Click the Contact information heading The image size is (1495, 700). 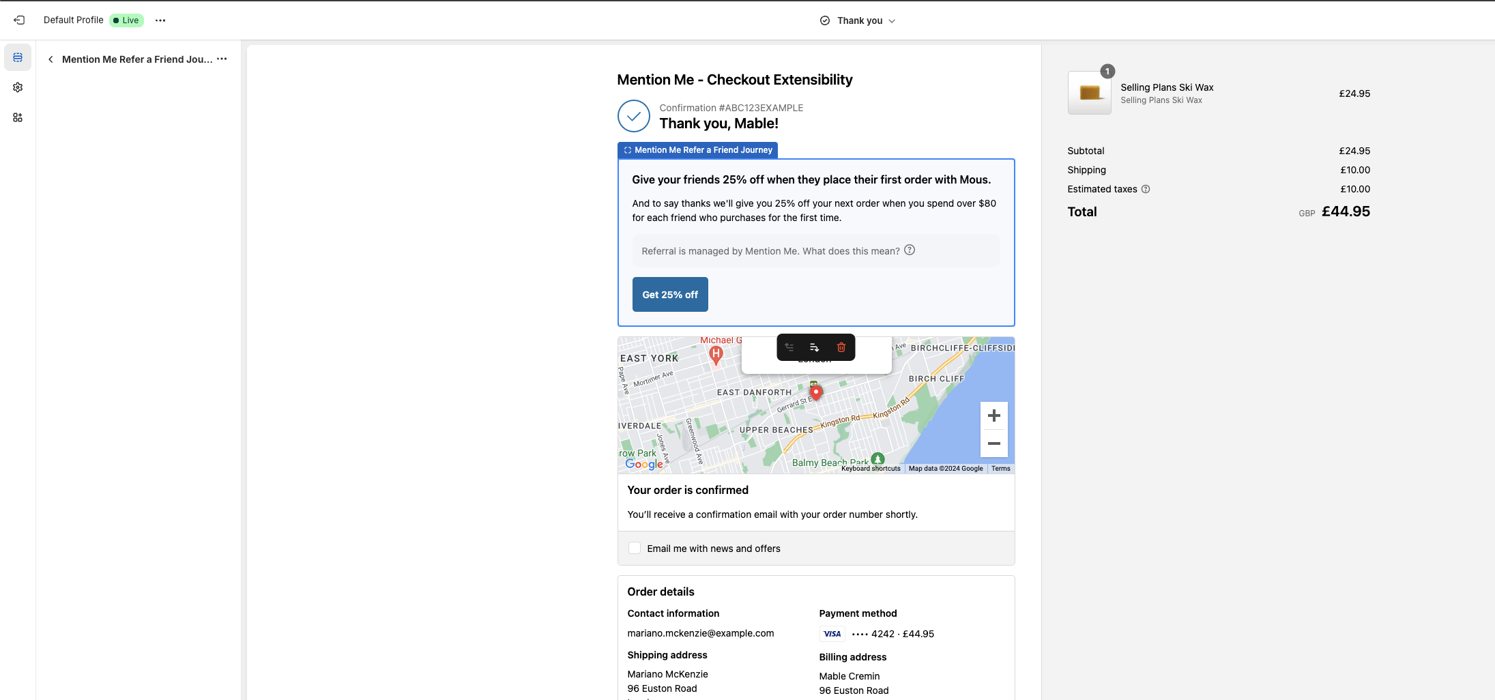pos(673,613)
